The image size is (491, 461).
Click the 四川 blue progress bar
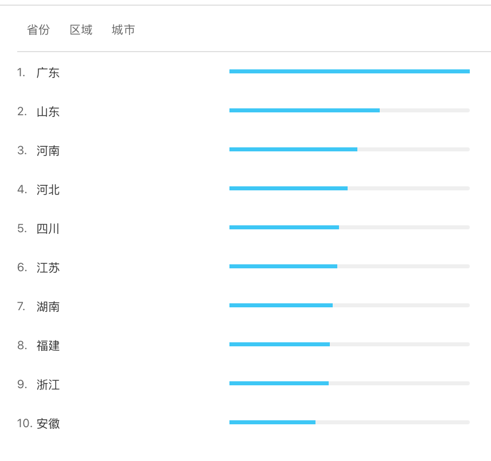(x=284, y=227)
